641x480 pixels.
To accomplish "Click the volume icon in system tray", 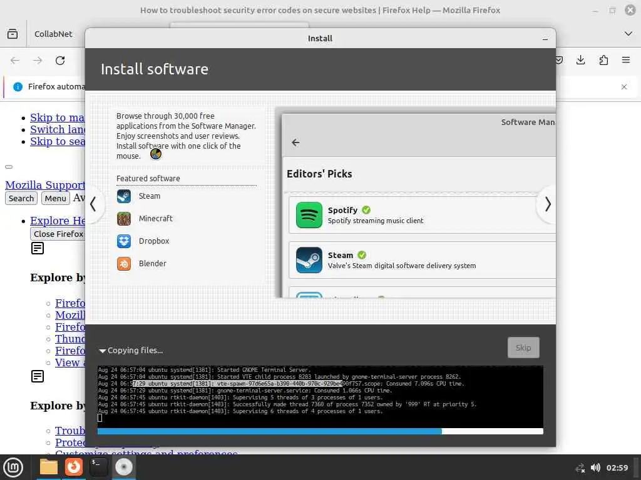I will tap(596, 467).
